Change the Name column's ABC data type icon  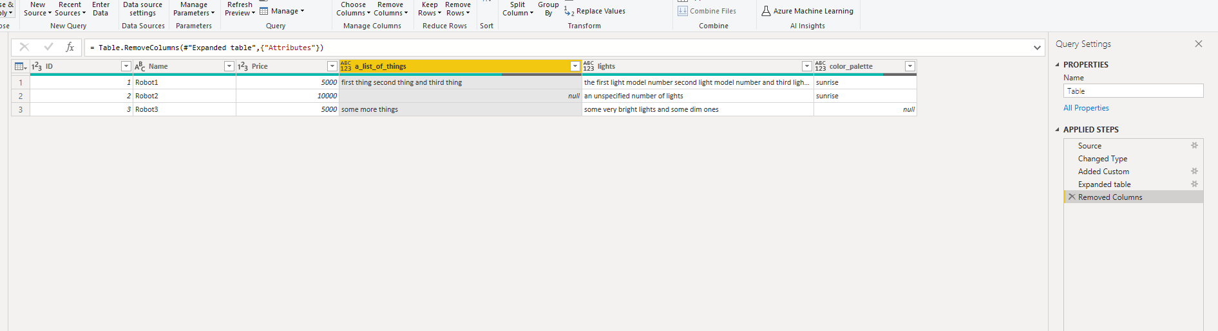click(x=140, y=66)
